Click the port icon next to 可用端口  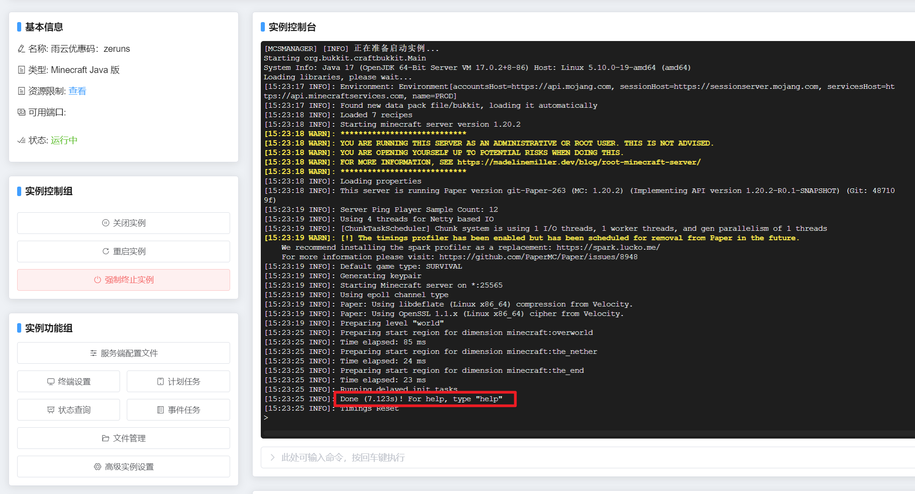21,112
